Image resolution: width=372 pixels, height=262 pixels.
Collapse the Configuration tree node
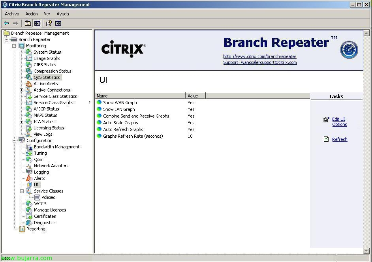coord(14,140)
